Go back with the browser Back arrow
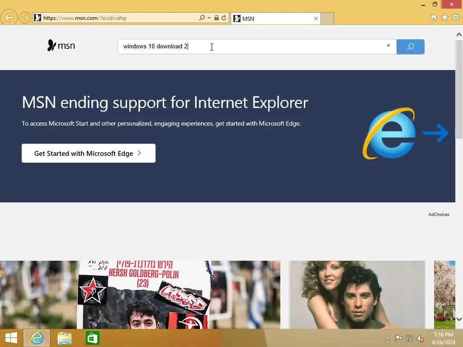The height and width of the screenshot is (347, 463). (x=9, y=18)
